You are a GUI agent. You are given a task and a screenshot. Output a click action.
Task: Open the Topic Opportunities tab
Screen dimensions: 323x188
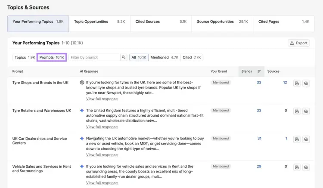click(99, 24)
